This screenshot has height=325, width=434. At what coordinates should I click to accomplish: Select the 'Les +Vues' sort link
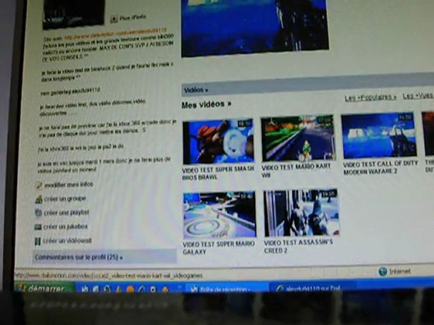pyautogui.click(x=418, y=96)
